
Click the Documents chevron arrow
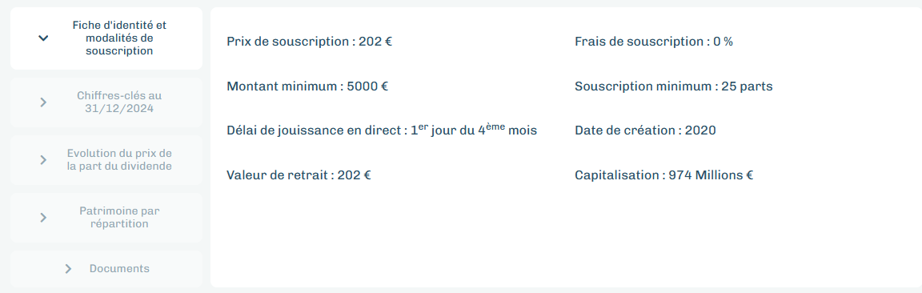(68, 269)
